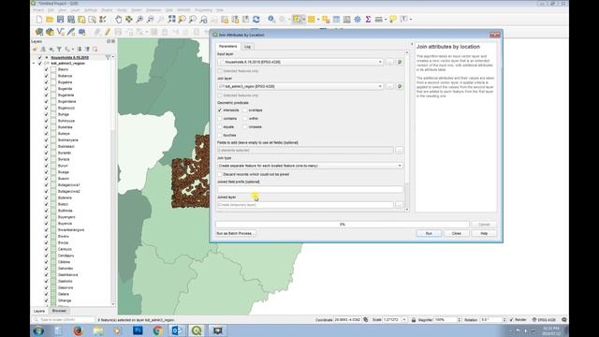Select the Zoom In magnifier tool
The width and height of the screenshot is (599, 337).
pos(139,19)
